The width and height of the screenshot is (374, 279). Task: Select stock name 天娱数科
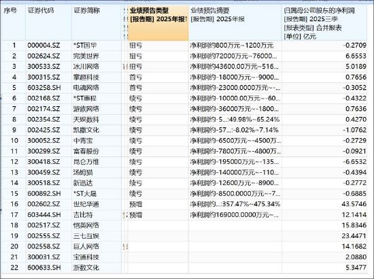click(86, 119)
